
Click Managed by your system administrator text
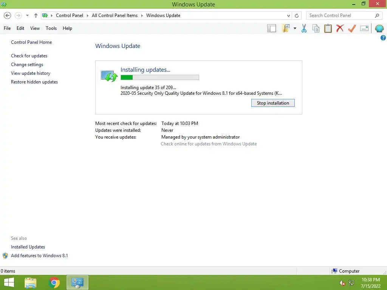click(x=200, y=137)
